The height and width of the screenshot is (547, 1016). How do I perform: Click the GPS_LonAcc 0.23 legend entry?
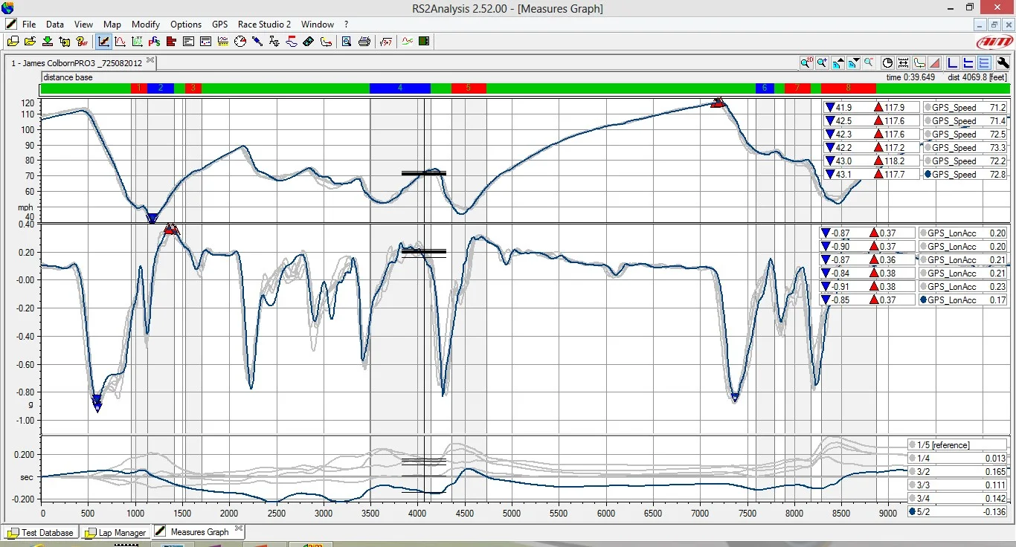click(x=963, y=286)
